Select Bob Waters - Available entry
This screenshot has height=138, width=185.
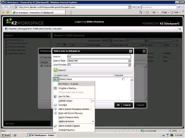76,84
